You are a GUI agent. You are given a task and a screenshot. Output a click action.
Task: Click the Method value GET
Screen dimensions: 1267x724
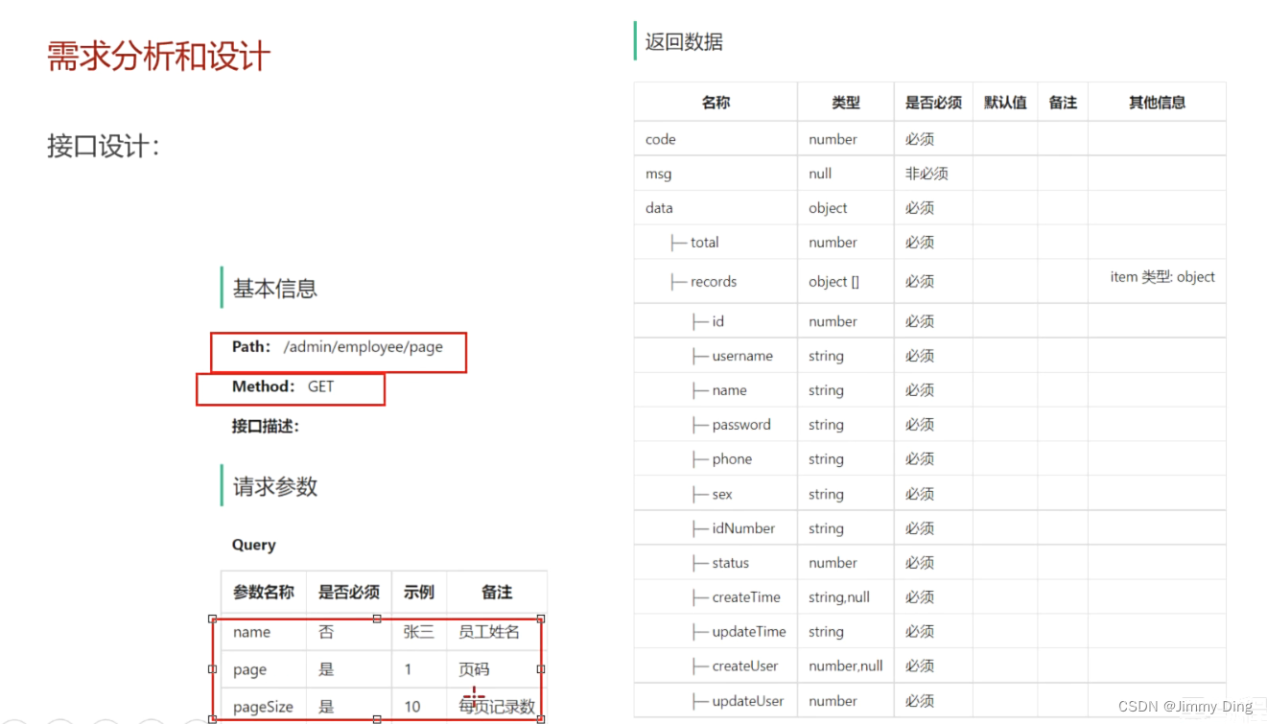[320, 386]
